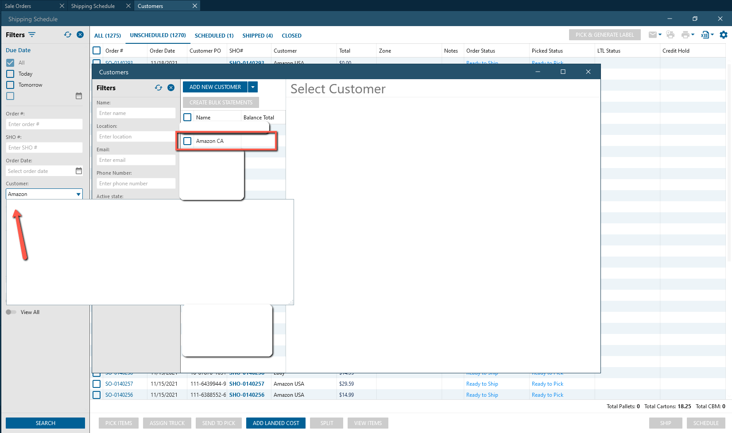The width and height of the screenshot is (732, 433).
Task: Open the Add New Customer dropdown arrow
Action: (253, 87)
